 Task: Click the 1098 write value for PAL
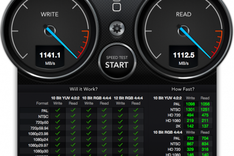[x=190, y=104]
